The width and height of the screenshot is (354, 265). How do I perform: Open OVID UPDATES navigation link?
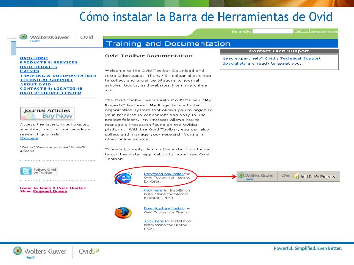[39, 67]
